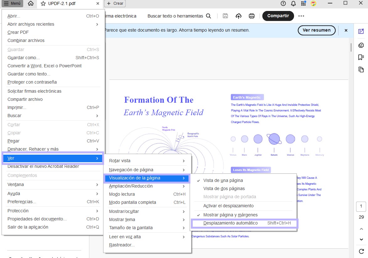Click the Home icon in title bar
The image size is (368, 258).
30,3
